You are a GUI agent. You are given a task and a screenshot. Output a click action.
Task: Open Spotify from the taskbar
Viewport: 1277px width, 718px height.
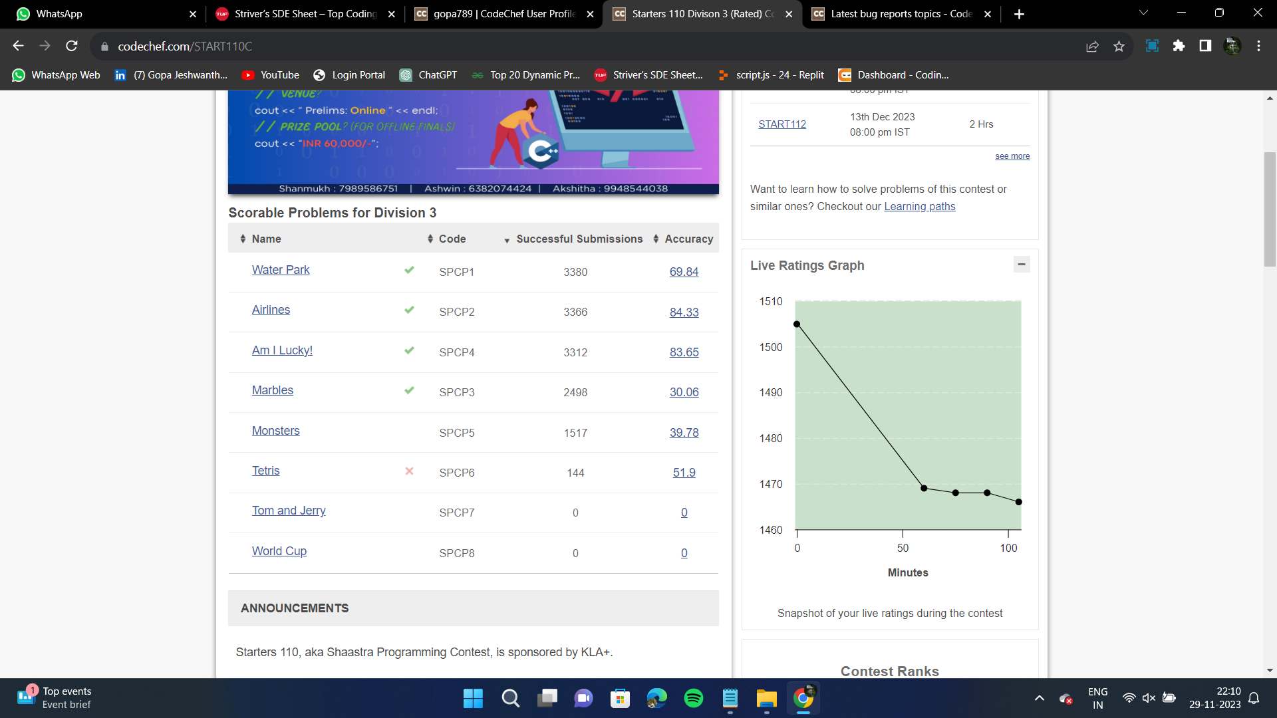[x=693, y=698]
